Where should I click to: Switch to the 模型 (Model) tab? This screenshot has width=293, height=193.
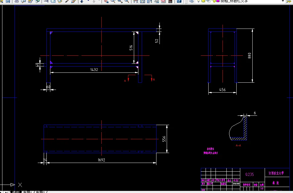point(16,192)
